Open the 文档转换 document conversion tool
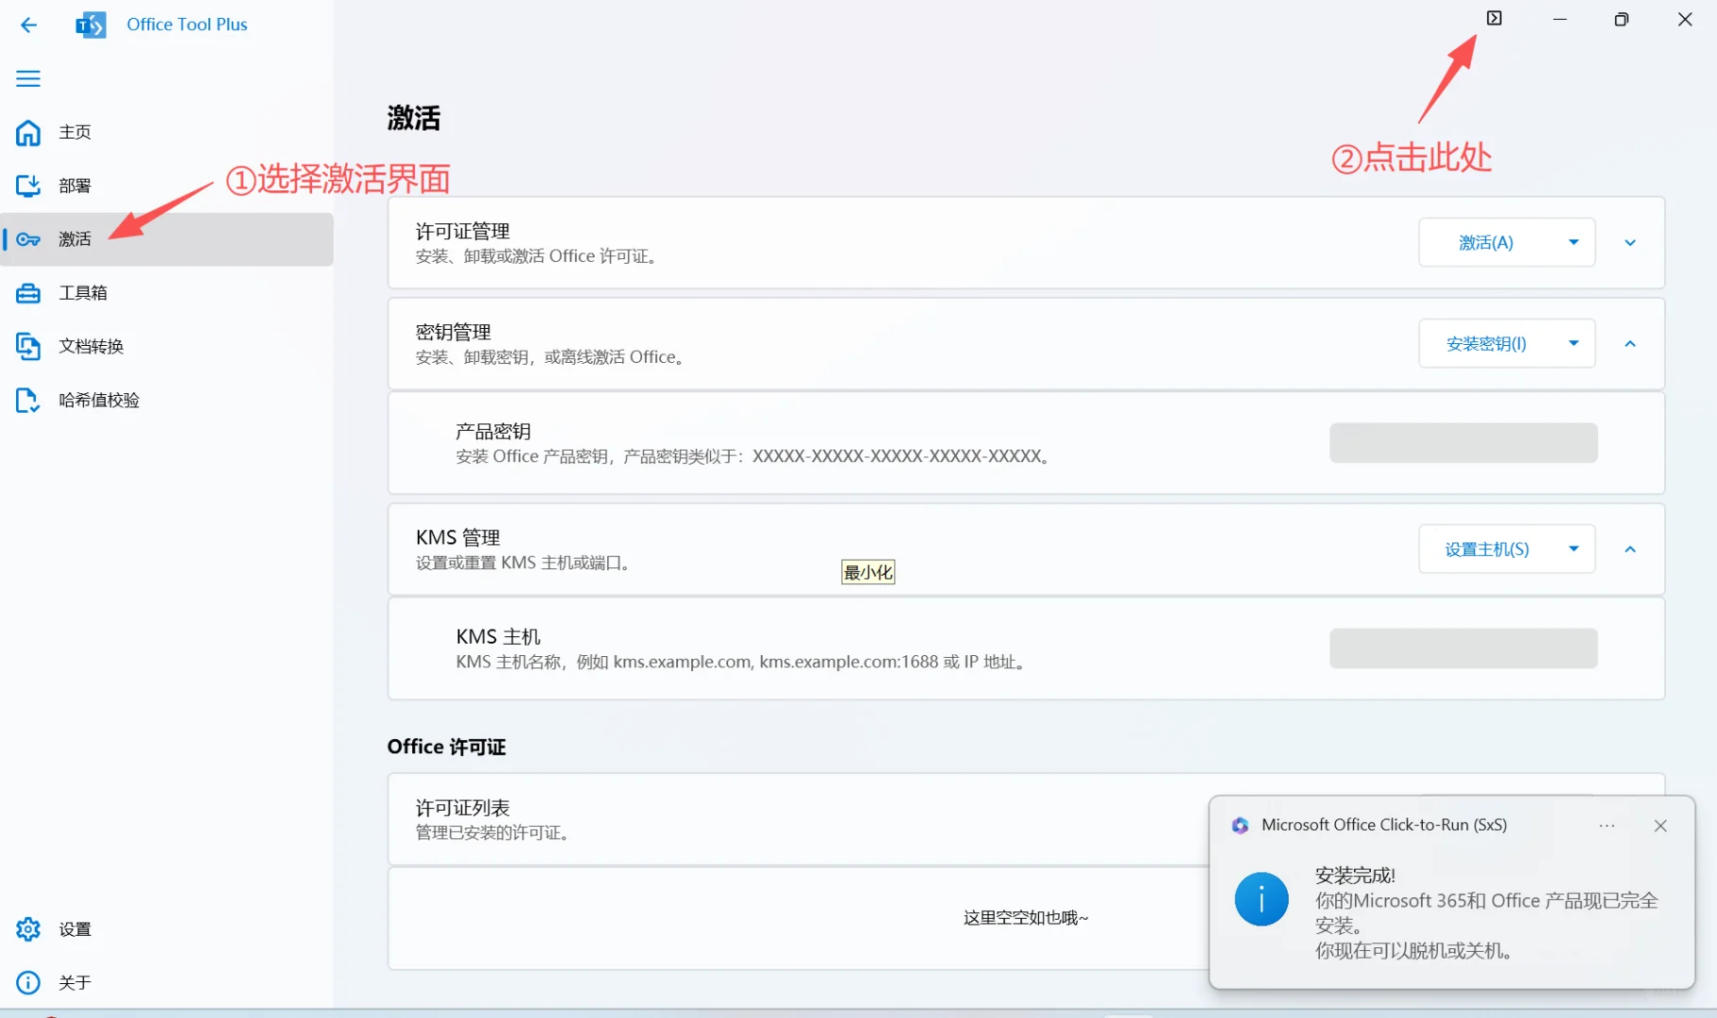The width and height of the screenshot is (1717, 1018). pyautogui.click(x=93, y=346)
